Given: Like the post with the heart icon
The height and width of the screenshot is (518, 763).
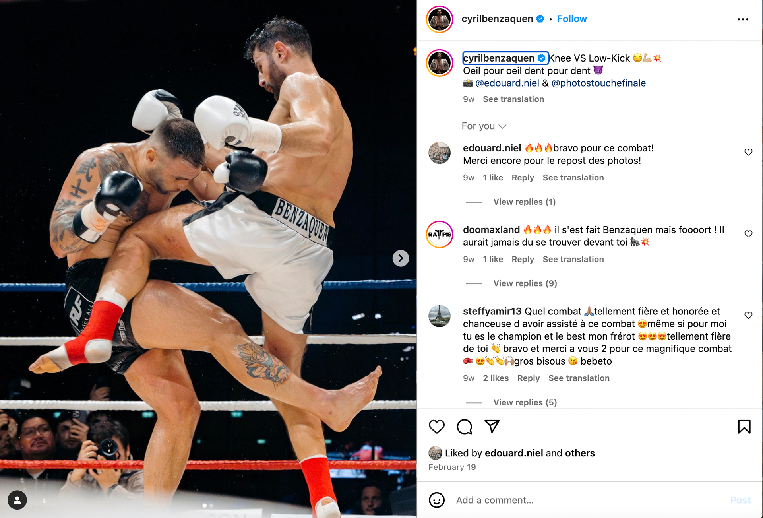Looking at the screenshot, I should [x=436, y=427].
